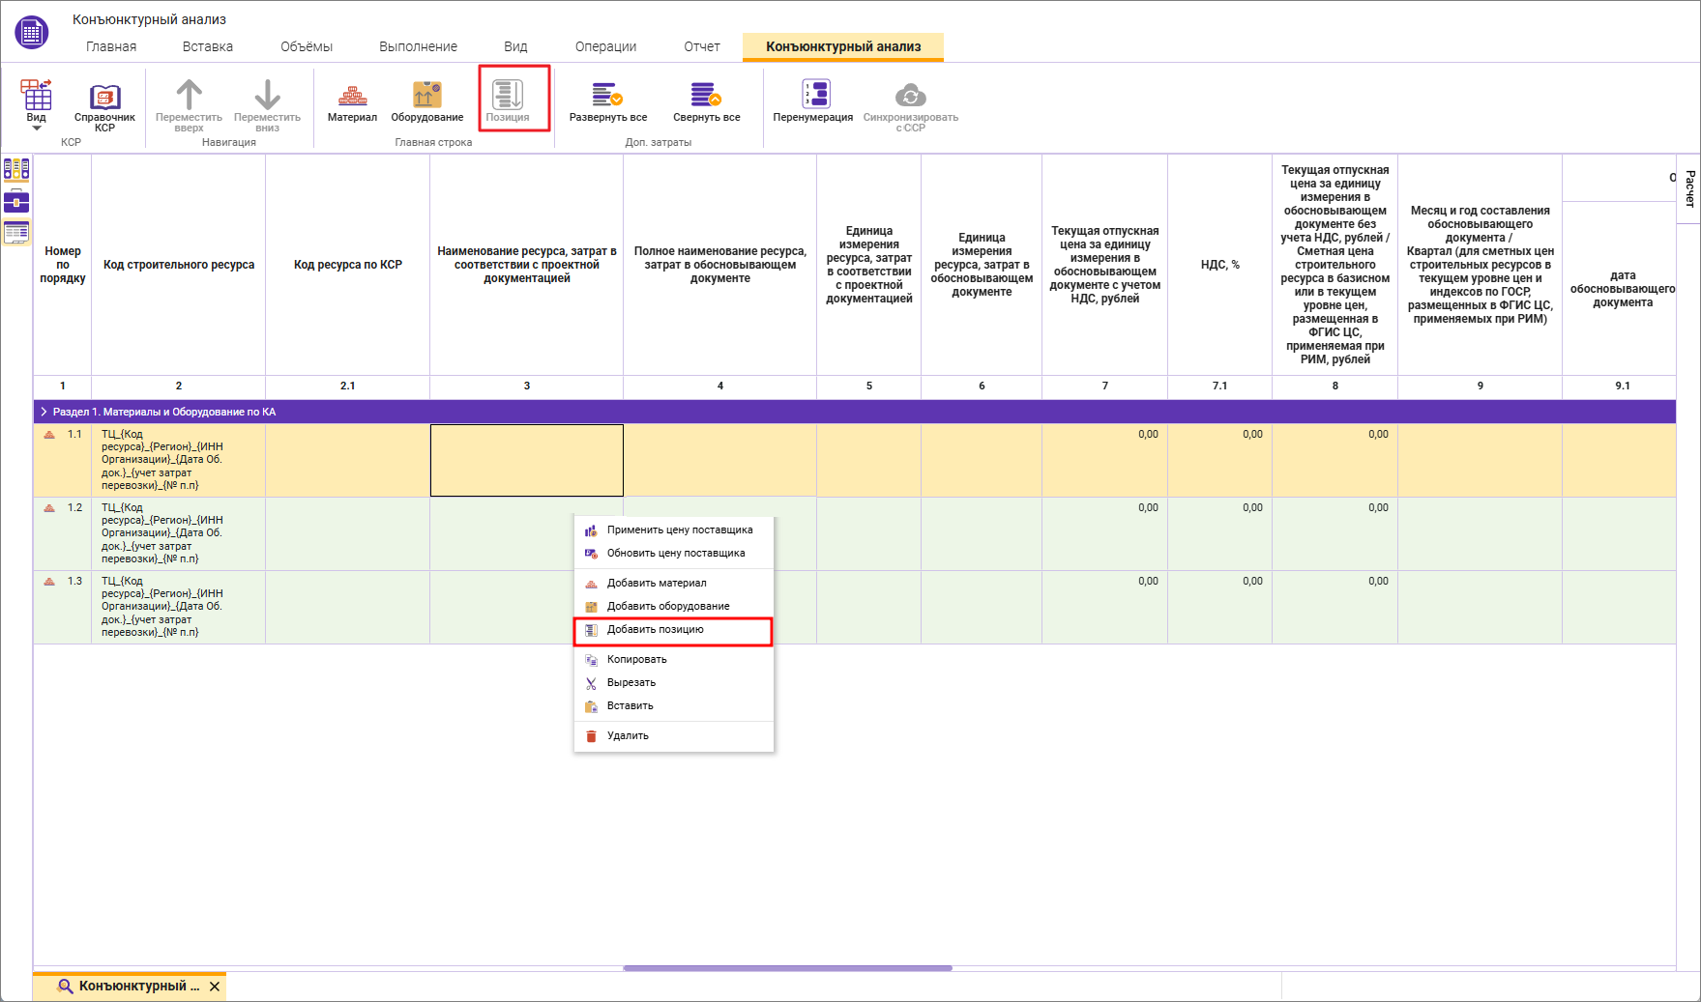Switch to the Главная ribbon tab

(111, 46)
